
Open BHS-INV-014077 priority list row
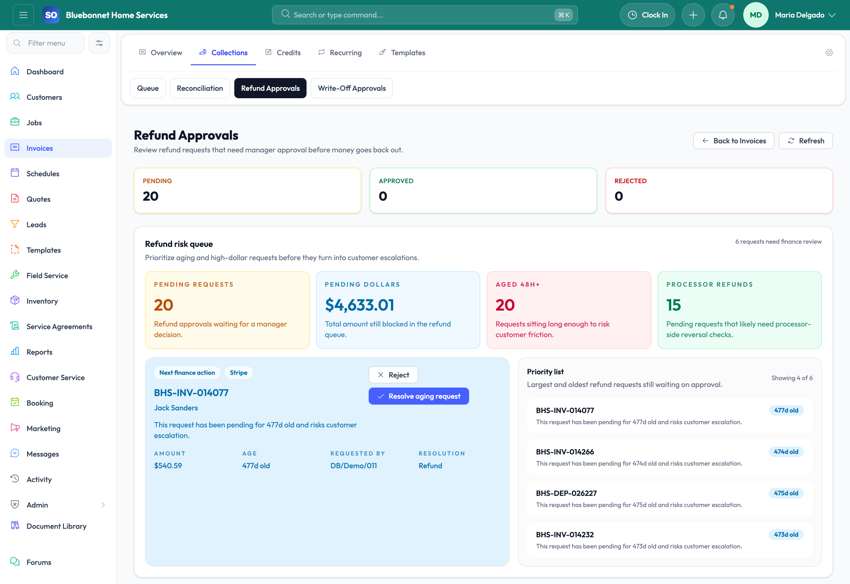(670, 416)
